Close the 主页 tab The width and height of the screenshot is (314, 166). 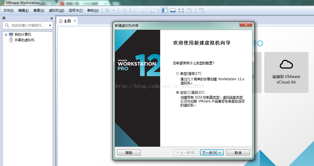coord(75,21)
